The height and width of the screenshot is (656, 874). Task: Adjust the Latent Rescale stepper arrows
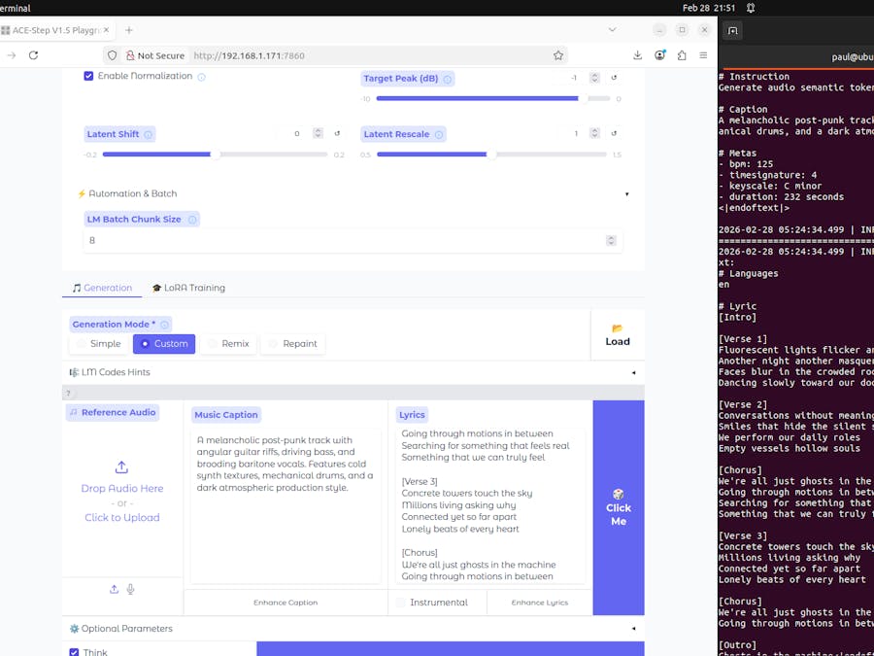pos(594,133)
